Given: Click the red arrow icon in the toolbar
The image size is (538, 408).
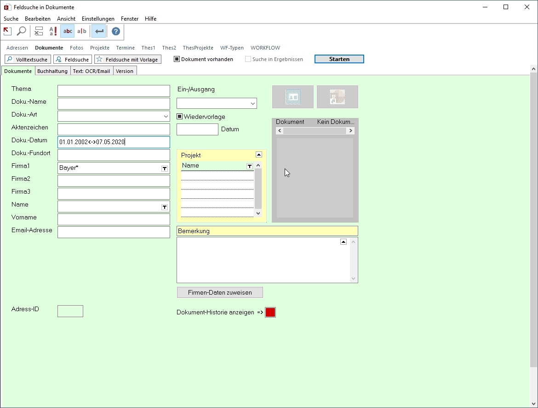Looking at the screenshot, I should pyautogui.click(x=7, y=31).
